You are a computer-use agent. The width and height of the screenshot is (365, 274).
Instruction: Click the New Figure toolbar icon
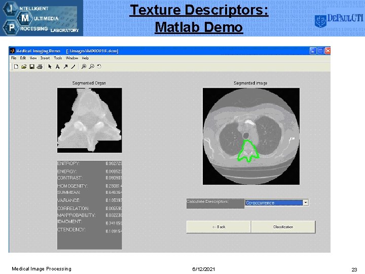click(x=16, y=66)
